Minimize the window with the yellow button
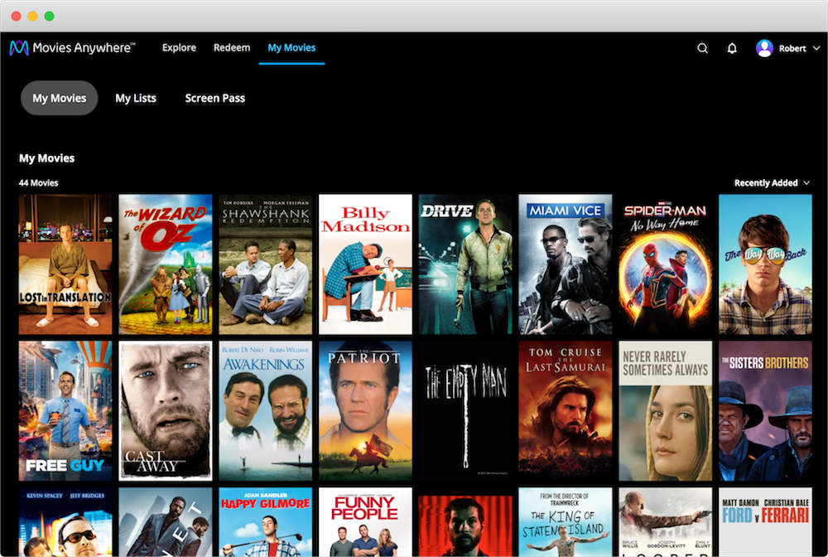828x557 pixels. click(x=33, y=16)
